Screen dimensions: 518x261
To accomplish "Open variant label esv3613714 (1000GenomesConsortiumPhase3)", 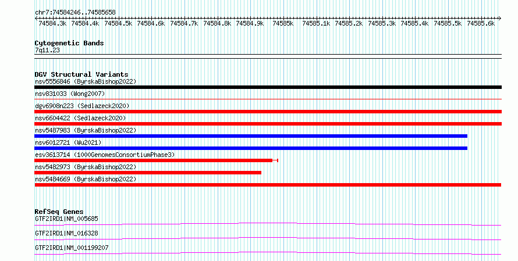I will tap(105, 155).
